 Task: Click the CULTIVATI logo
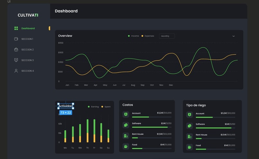pos(28,15)
